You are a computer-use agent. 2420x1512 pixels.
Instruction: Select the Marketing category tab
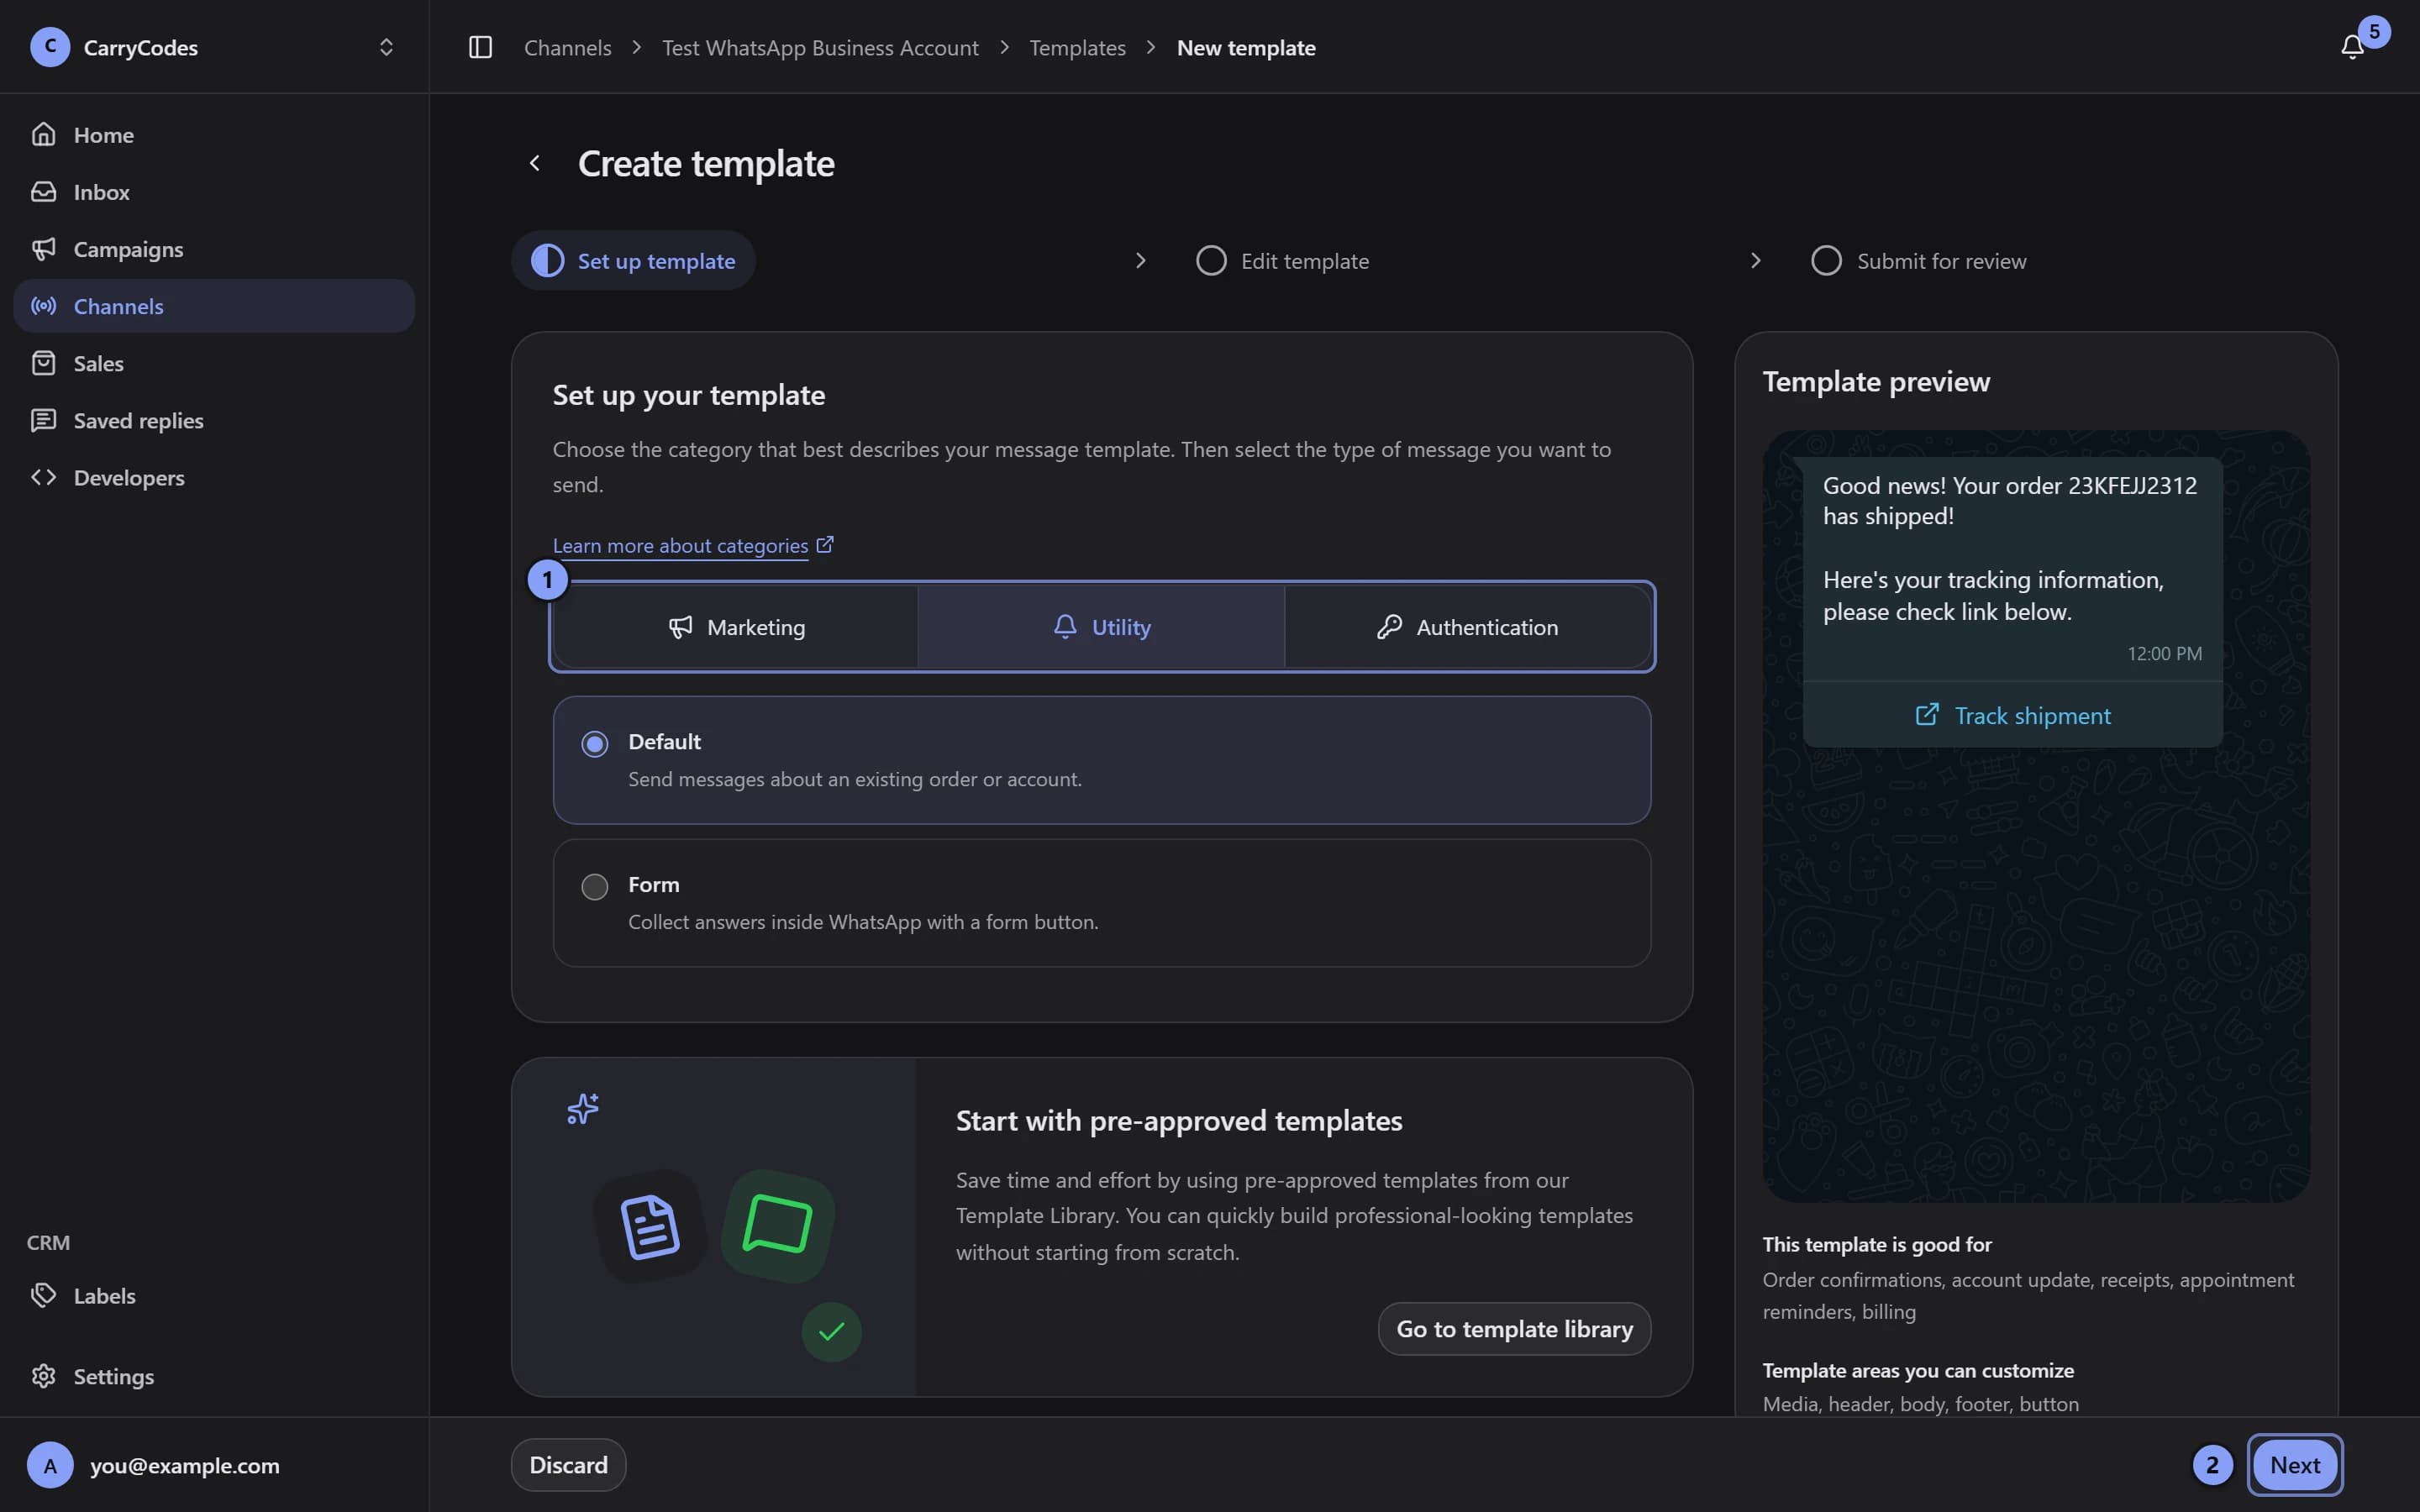736,627
